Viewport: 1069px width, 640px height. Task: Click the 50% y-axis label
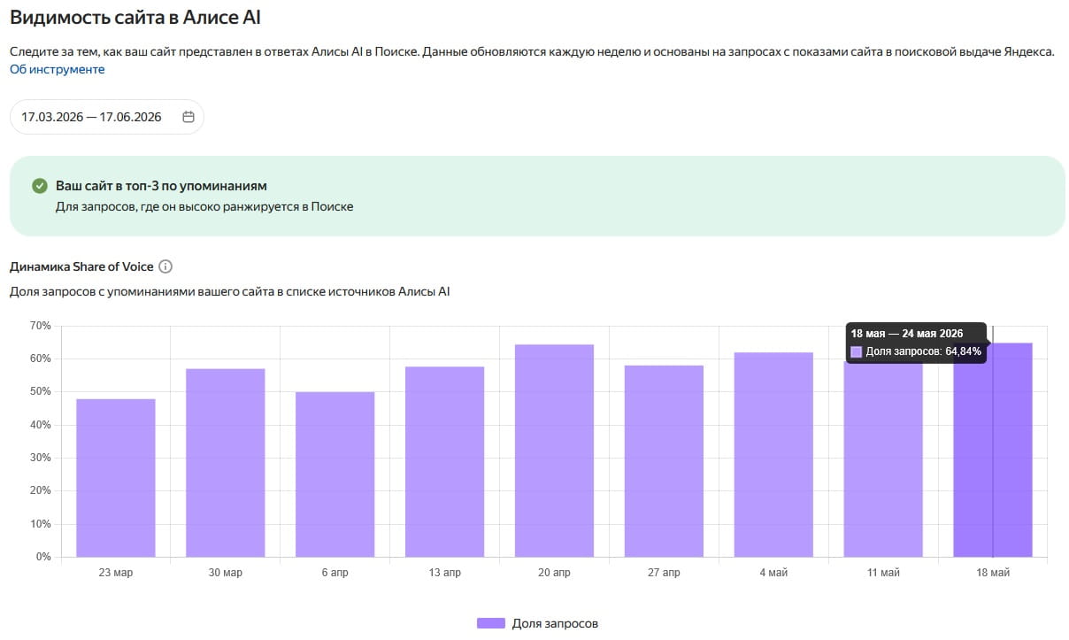(x=41, y=391)
